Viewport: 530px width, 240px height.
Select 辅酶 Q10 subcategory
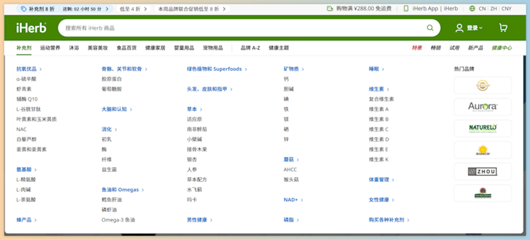coord(27,99)
